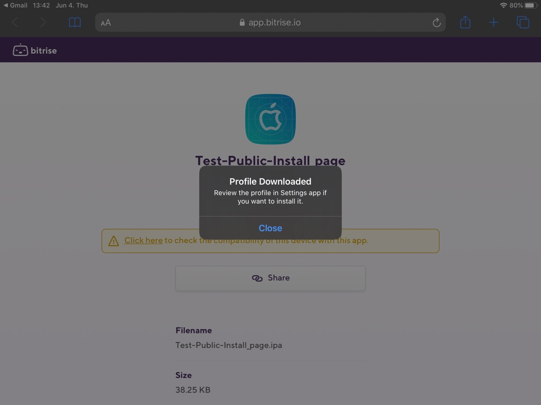
Task: Close the Profile Downloaded dialog
Action: 270,228
